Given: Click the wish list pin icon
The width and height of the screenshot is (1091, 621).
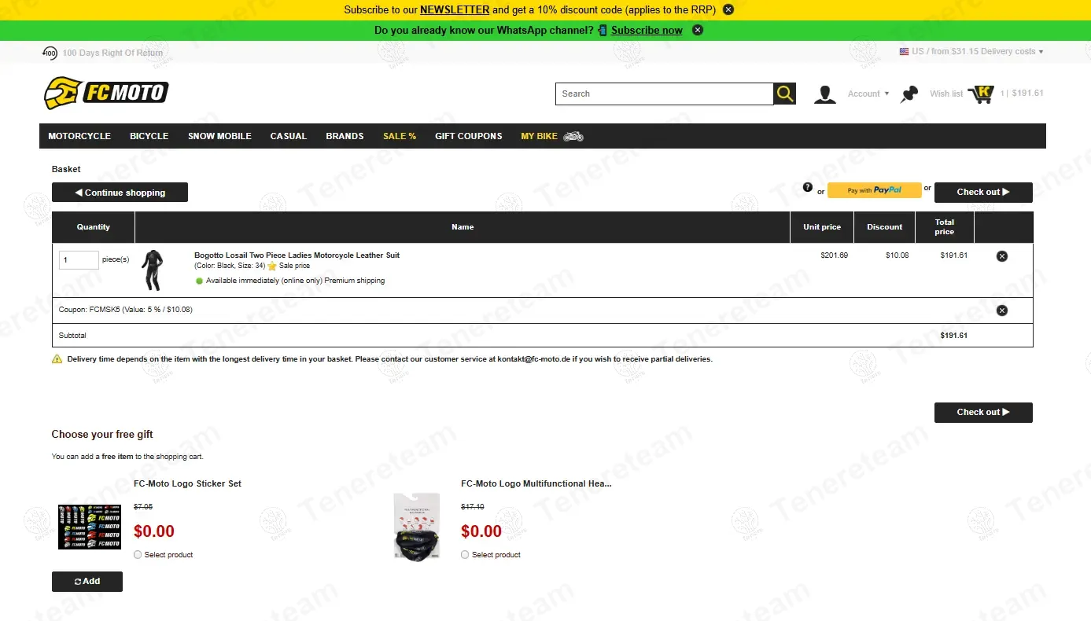Looking at the screenshot, I should tap(910, 94).
